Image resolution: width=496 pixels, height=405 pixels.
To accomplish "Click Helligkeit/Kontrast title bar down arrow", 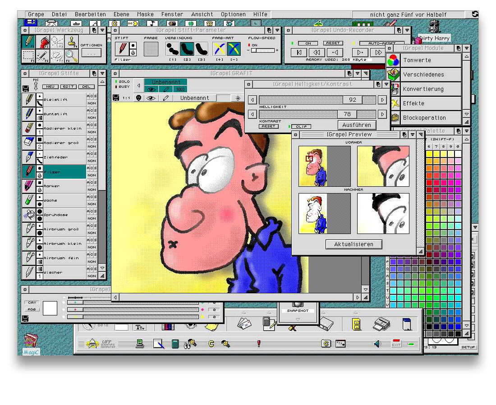I will pyautogui.click(x=386, y=84).
